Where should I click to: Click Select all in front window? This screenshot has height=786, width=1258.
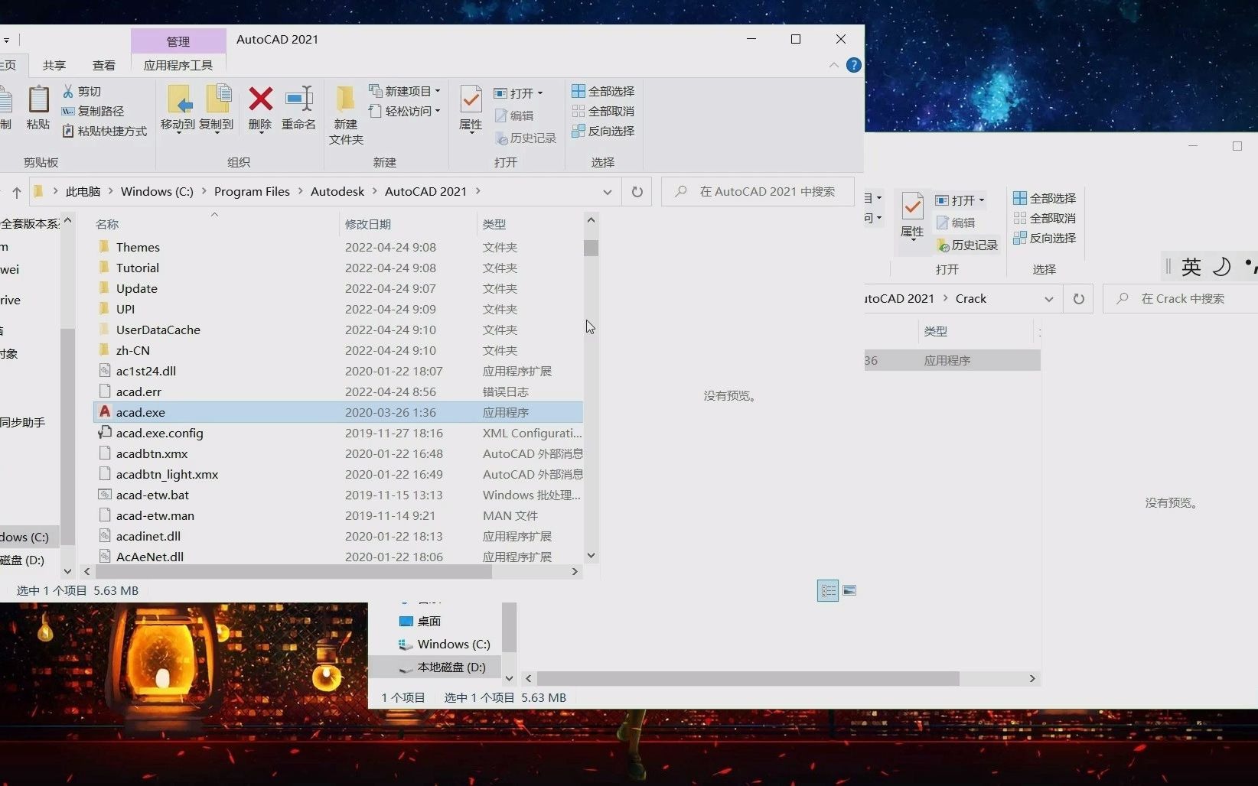(603, 91)
